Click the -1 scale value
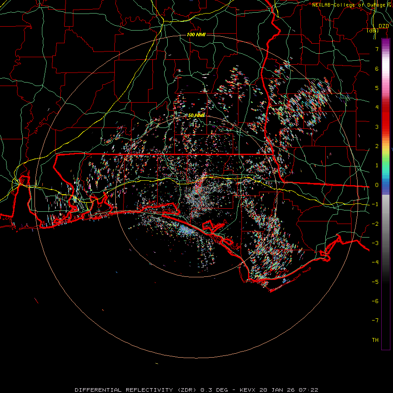Viewport: 393px width, 393px height. click(375, 204)
